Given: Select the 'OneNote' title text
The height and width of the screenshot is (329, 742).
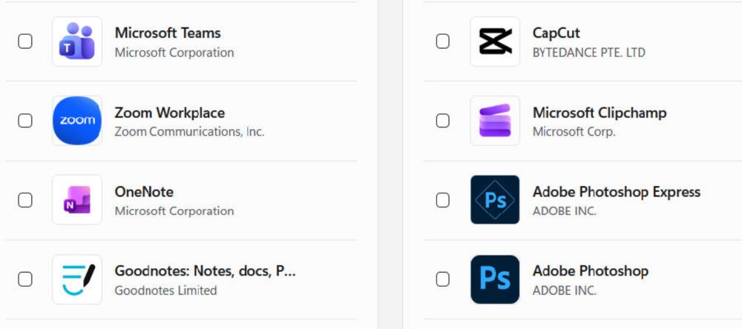Looking at the screenshot, I should pyautogui.click(x=145, y=192).
